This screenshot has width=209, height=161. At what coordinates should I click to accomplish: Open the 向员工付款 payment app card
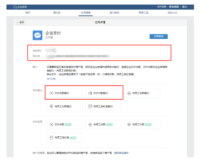[142, 125]
